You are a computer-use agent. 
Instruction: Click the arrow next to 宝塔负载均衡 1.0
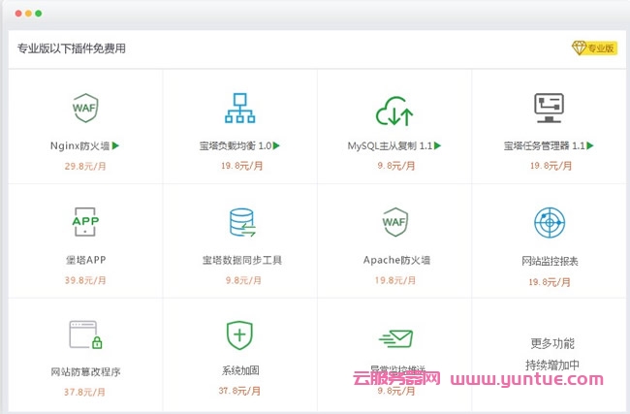276,146
